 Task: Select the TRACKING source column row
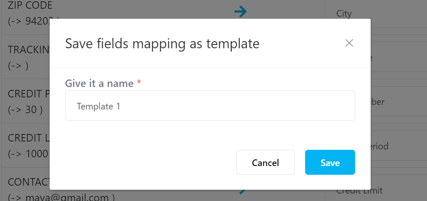(x=25, y=57)
